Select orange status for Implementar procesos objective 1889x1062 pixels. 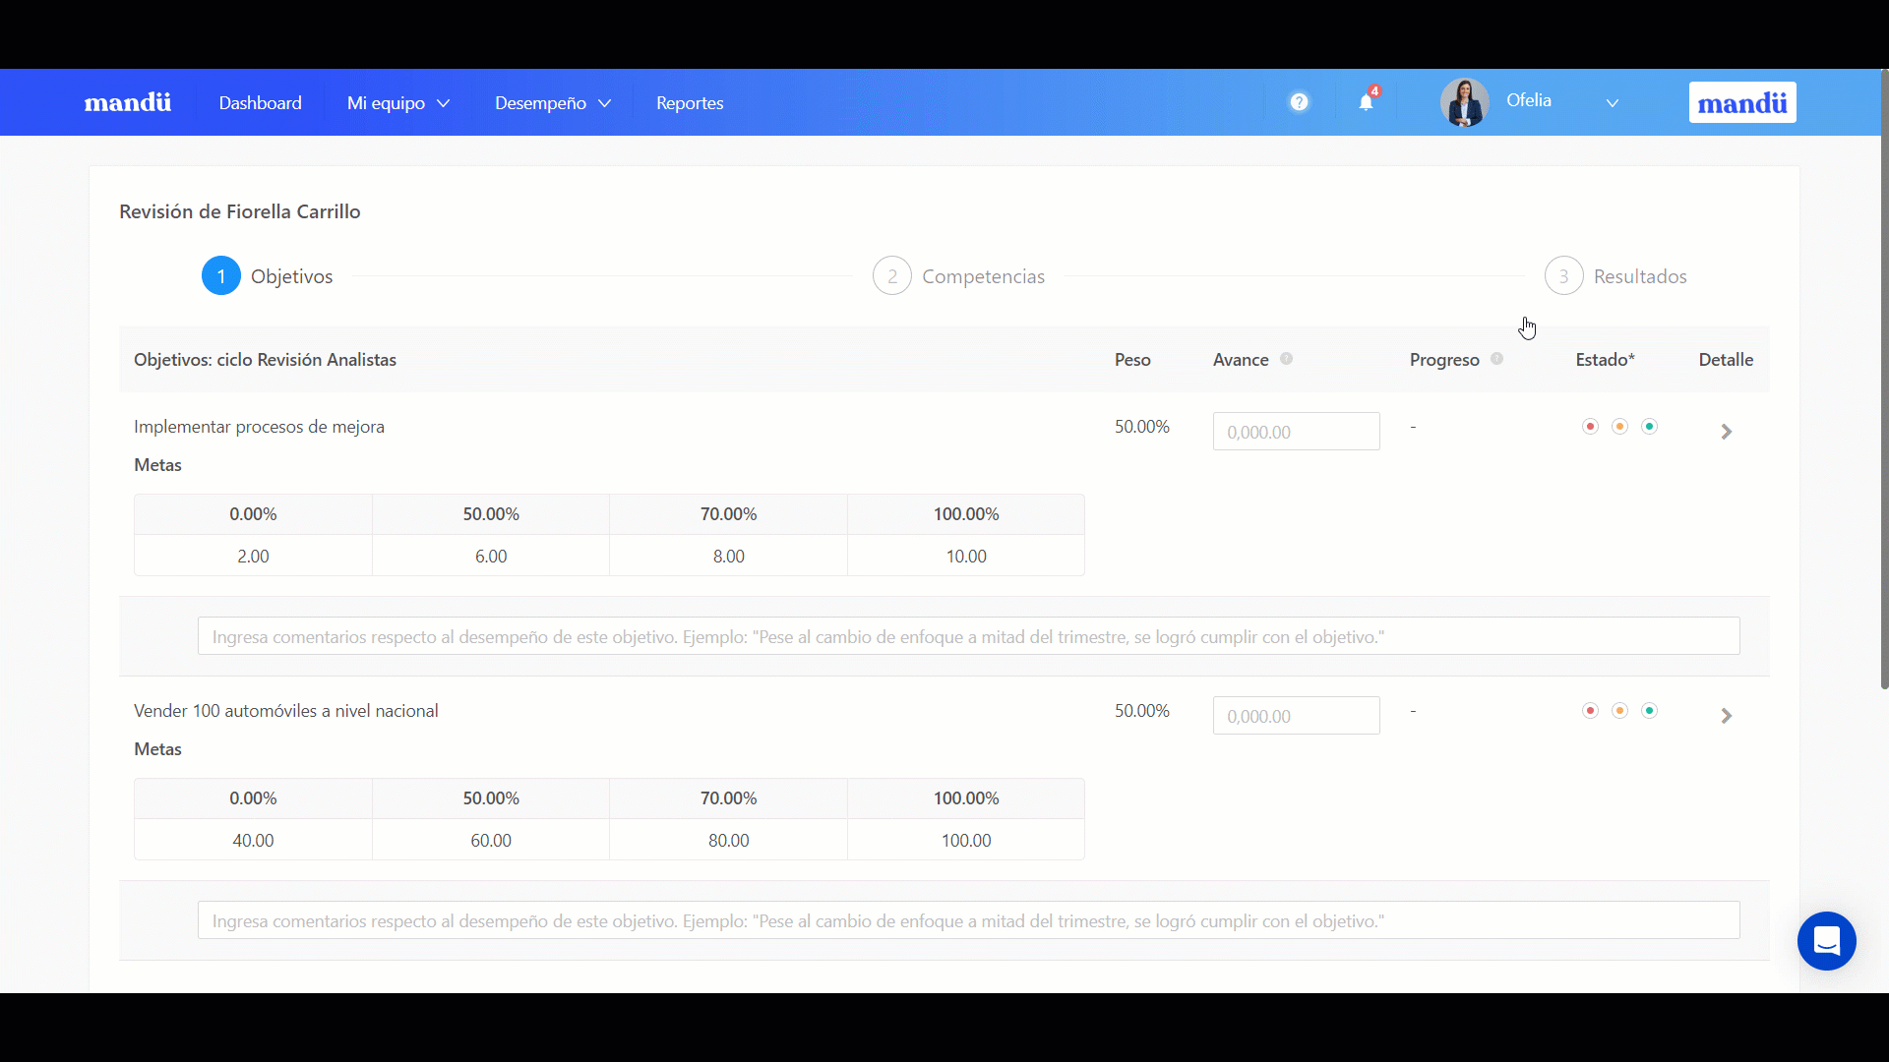pyautogui.click(x=1619, y=426)
